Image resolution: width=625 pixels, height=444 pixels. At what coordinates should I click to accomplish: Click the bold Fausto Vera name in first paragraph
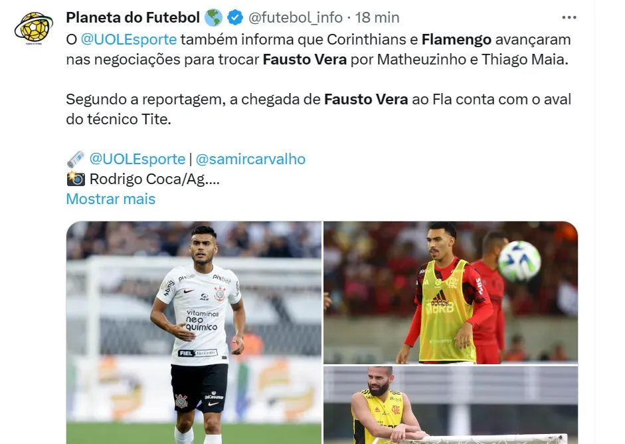click(304, 59)
